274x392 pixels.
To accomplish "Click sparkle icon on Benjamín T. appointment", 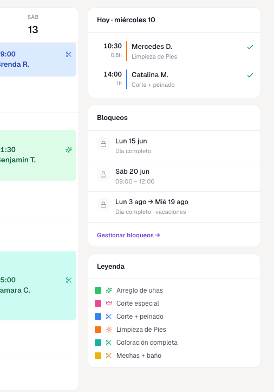I will tap(69, 150).
